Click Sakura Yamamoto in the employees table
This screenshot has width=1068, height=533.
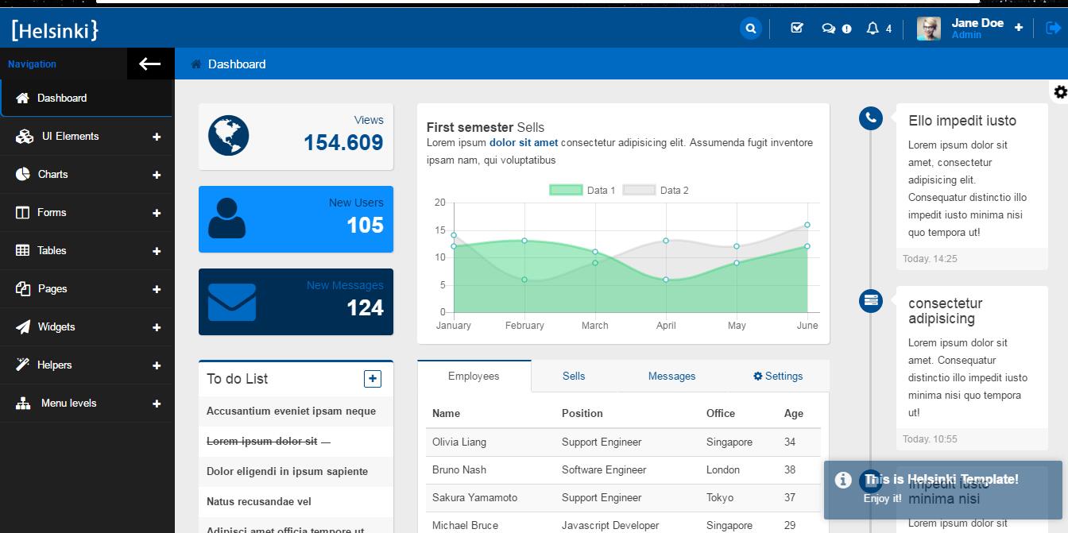pos(474,498)
